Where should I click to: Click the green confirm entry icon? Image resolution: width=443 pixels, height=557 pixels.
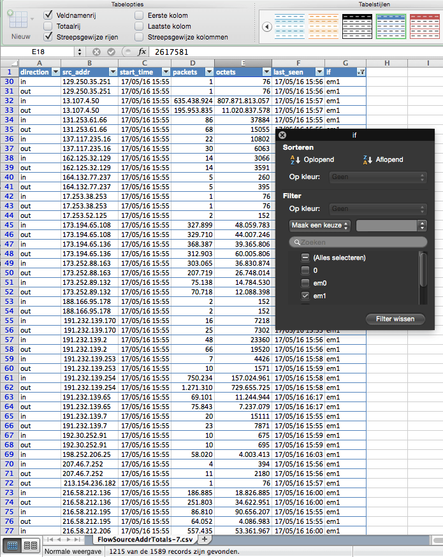(111, 52)
